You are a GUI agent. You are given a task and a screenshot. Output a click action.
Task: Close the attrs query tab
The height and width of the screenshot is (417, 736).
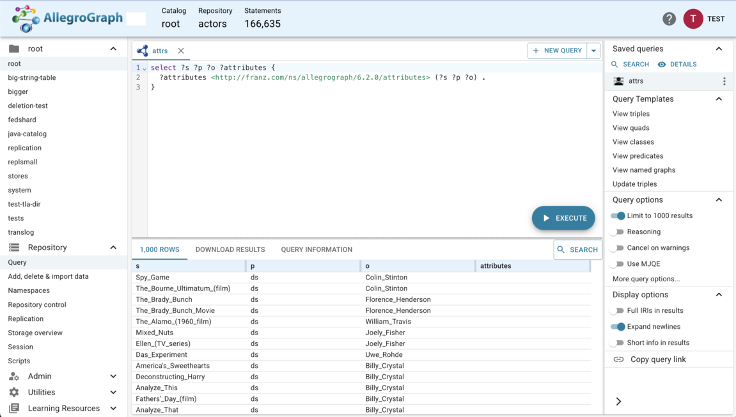(x=181, y=51)
